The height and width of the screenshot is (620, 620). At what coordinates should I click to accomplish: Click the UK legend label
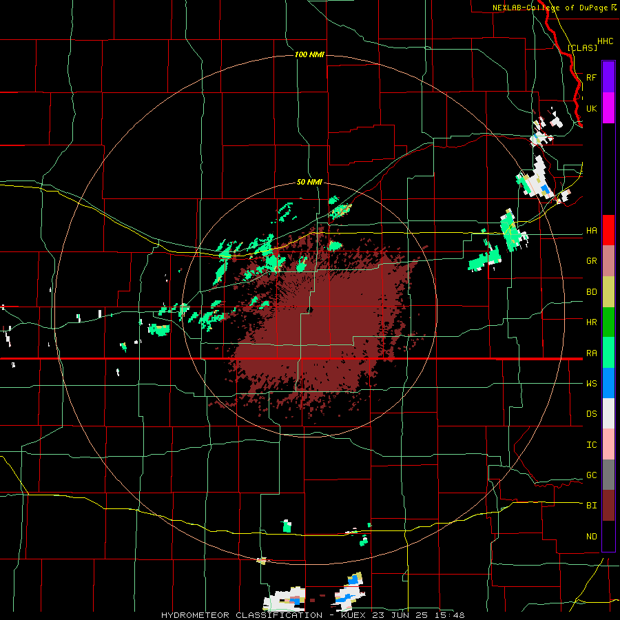click(591, 108)
